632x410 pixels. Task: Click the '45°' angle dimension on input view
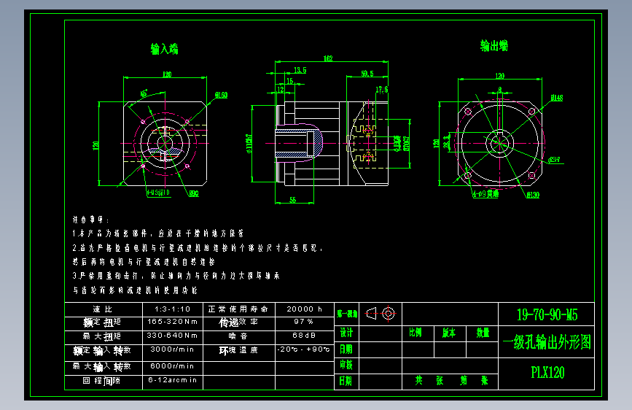click(x=144, y=93)
